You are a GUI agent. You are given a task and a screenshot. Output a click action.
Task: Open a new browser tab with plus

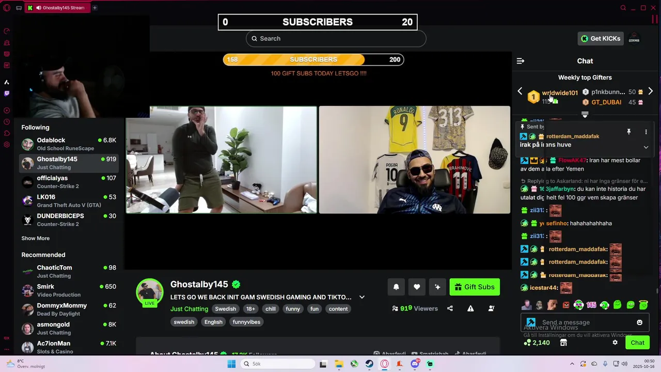[95, 8]
